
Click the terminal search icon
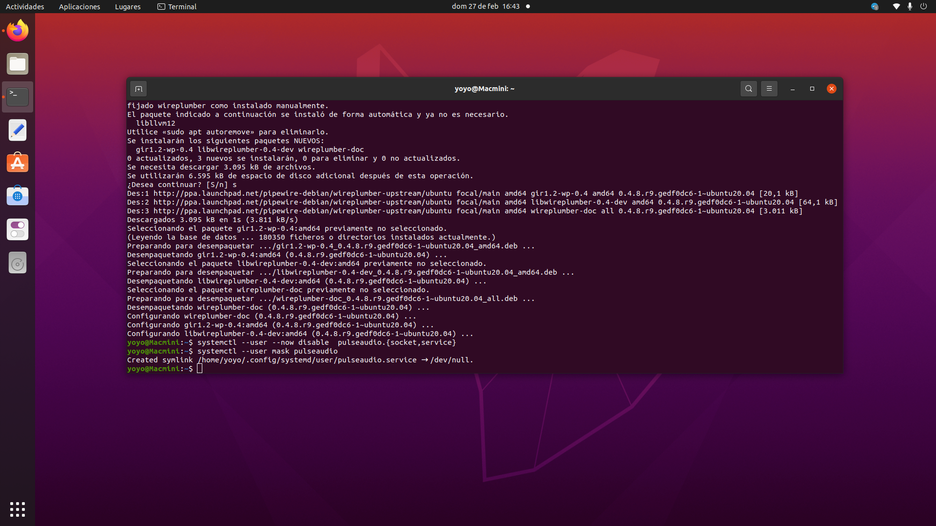(748, 89)
